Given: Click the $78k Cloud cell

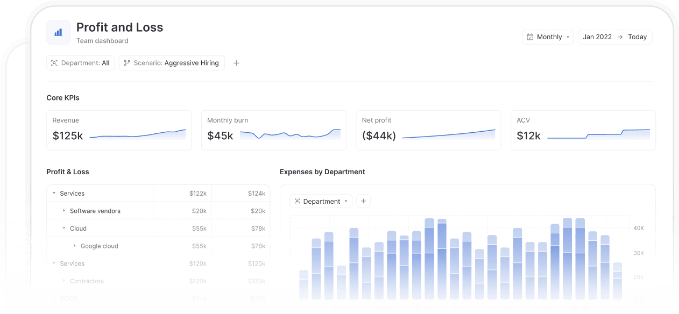Looking at the screenshot, I should [x=258, y=229].
